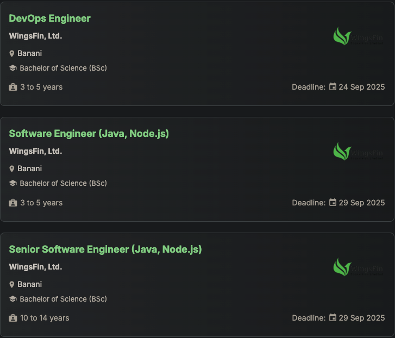The image size is (395, 338).
Task: Click experience badge icon in DevOps Engineer card
Action: tap(13, 87)
